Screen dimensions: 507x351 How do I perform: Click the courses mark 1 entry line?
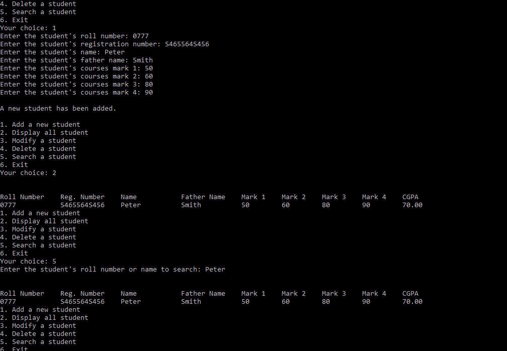tap(76, 68)
